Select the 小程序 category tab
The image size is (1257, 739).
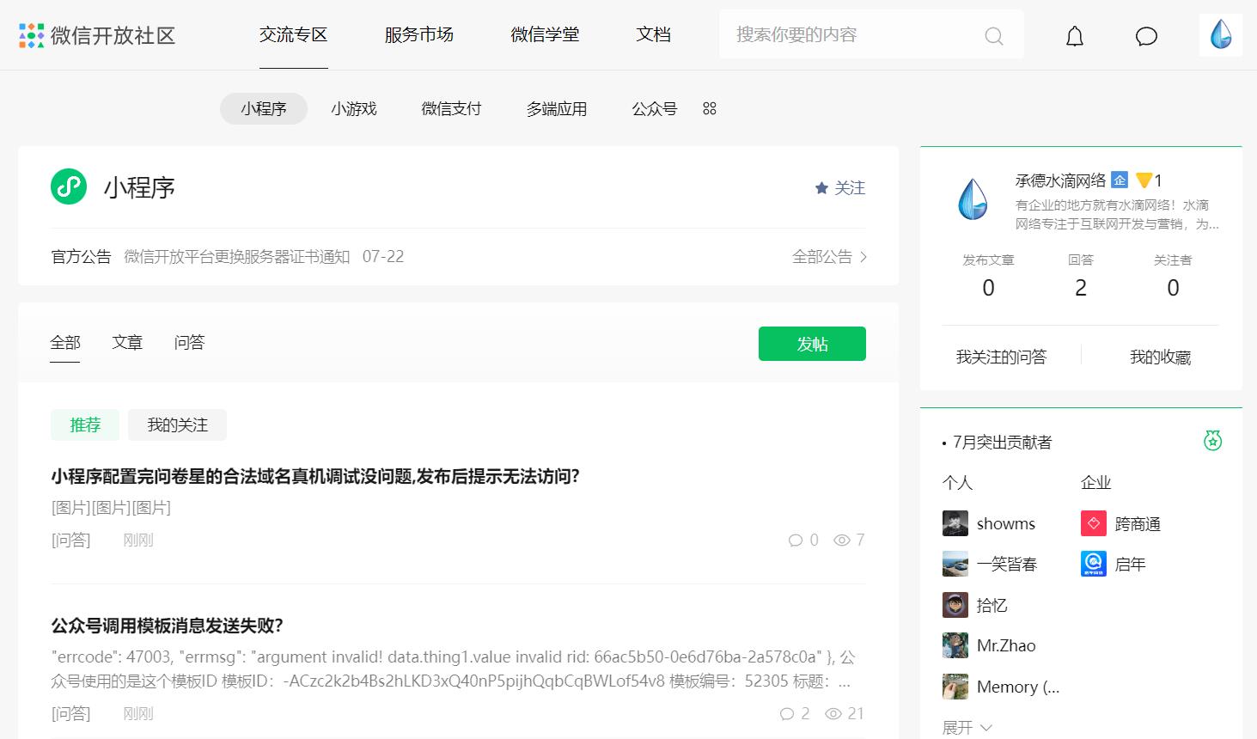click(x=264, y=108)
